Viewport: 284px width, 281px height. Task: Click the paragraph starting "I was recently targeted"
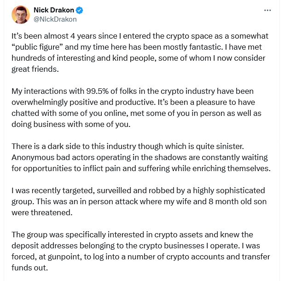(x=138, y=201)
